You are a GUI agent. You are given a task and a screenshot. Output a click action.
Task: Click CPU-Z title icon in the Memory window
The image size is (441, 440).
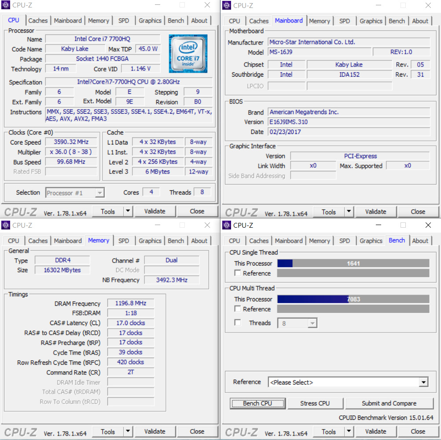tap(6, 225)
